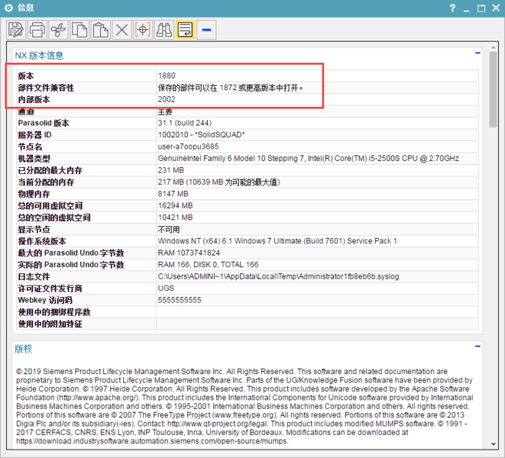Click the Copy icon
This screenshot has width=505, height=458.
tap(79, 30)
